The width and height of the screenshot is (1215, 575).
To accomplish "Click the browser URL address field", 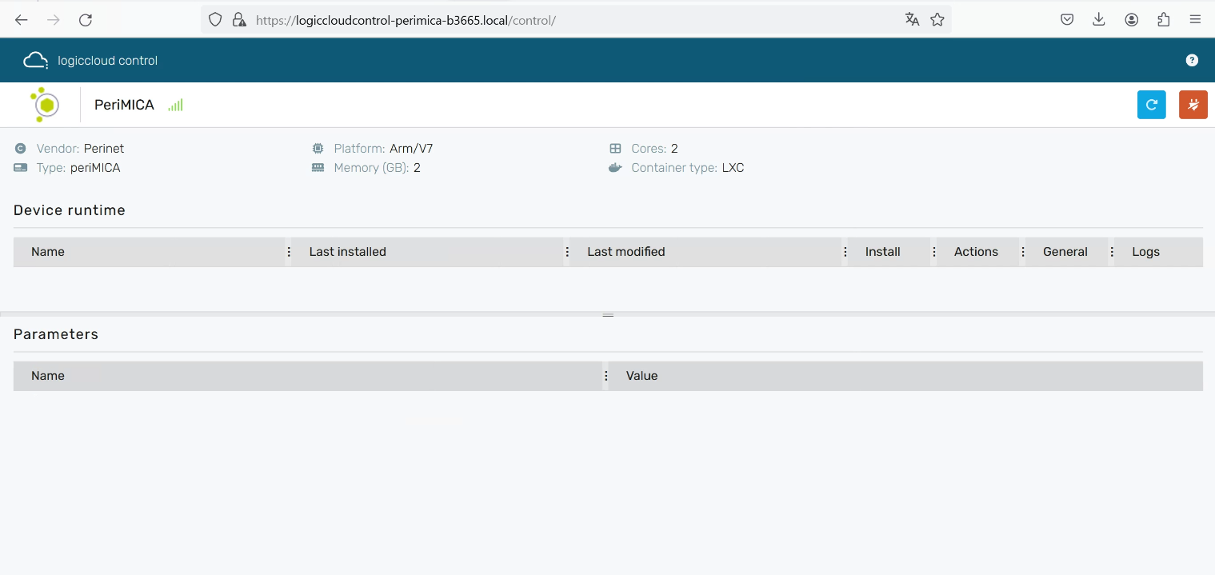I will point(560,20).
